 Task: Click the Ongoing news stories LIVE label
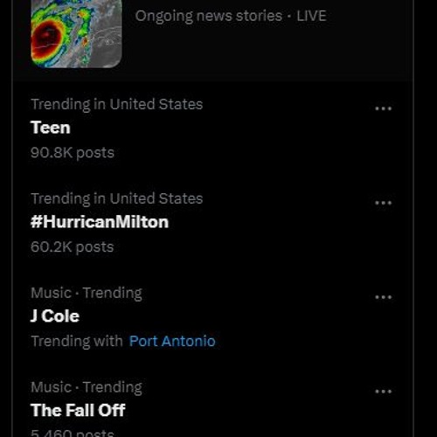tap(231, 16)
